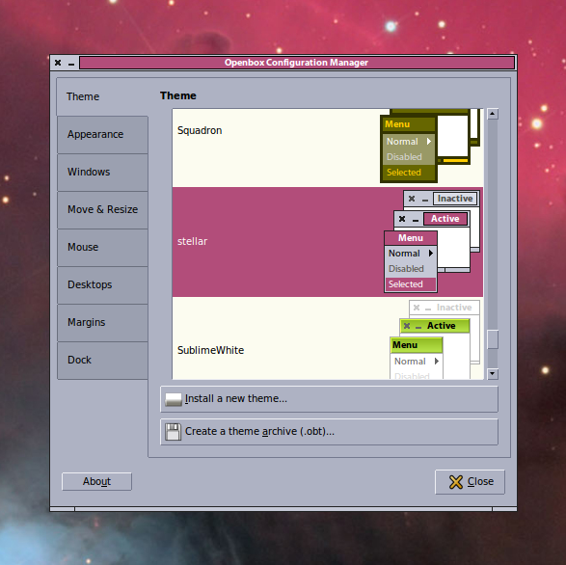Click the scroll up arrow of the theme list
This screenshot has height=565, width=566.
point(493,114)
